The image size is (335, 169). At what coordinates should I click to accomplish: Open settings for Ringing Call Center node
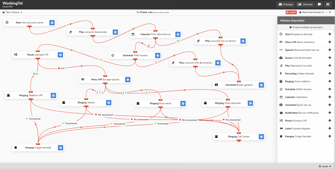(261, 137)
